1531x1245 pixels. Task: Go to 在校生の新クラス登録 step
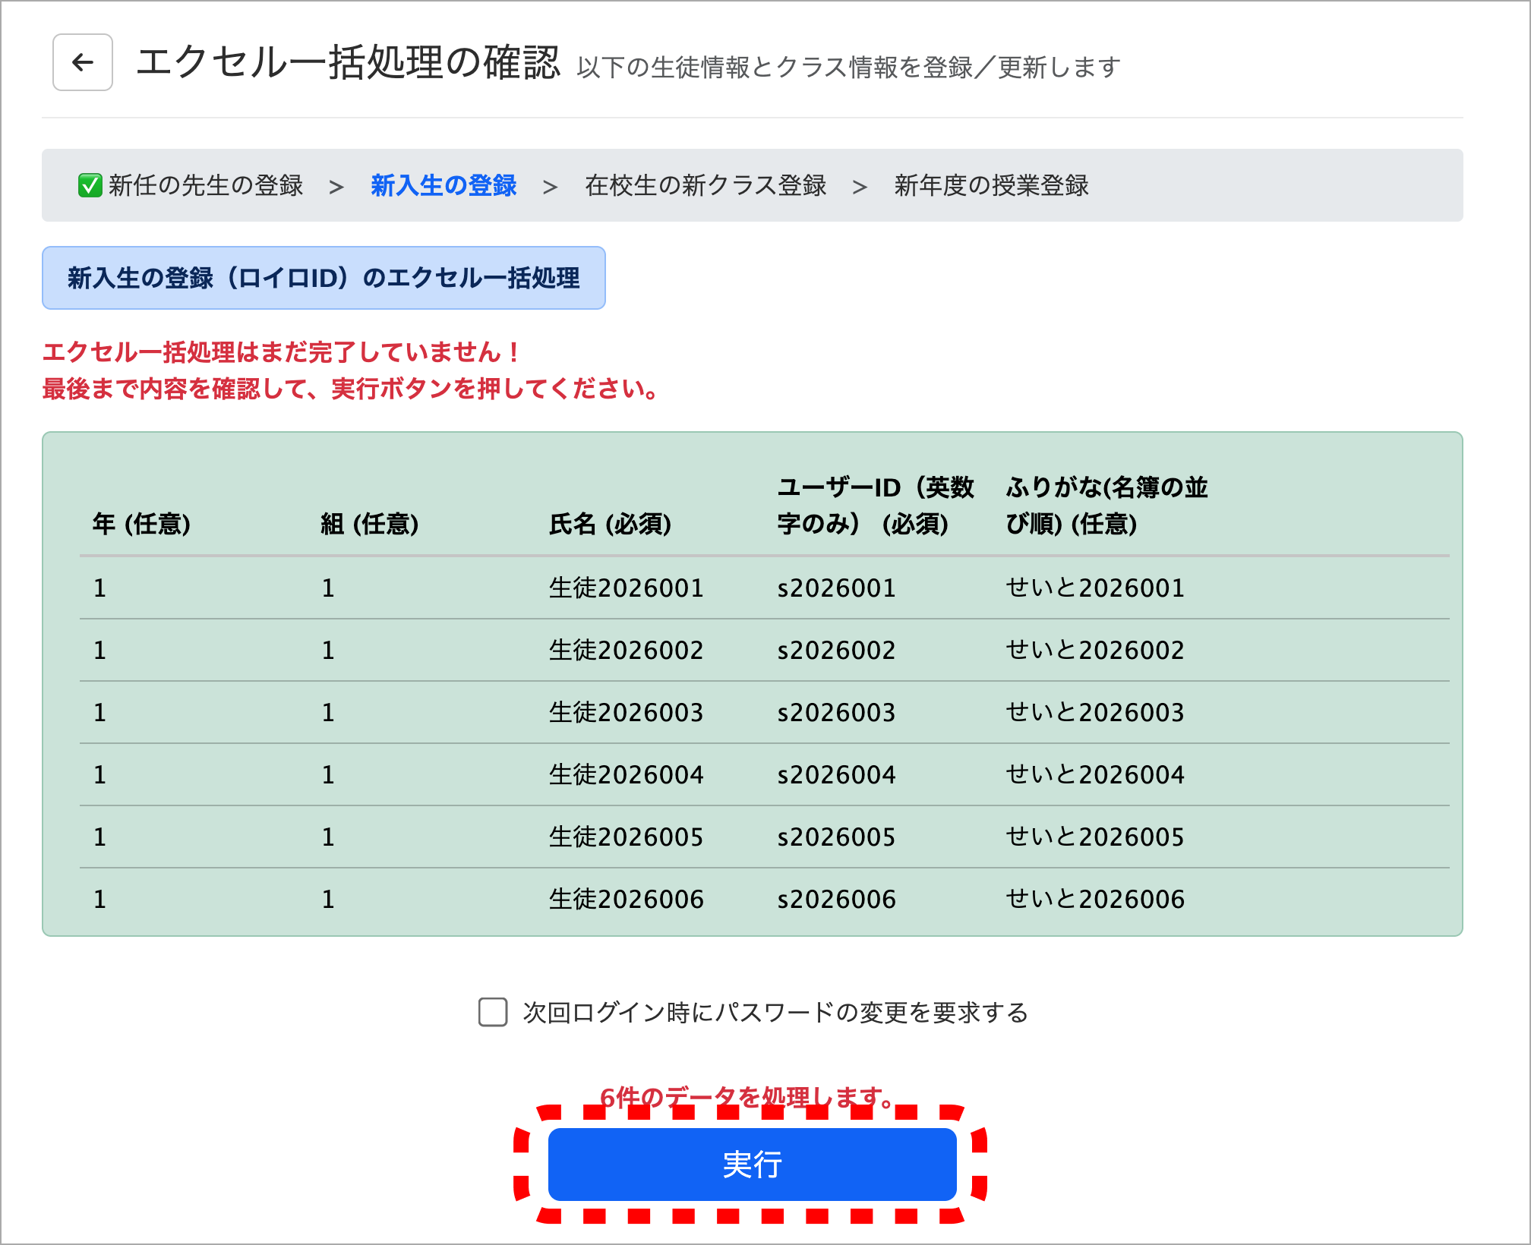tap(705, 185)
